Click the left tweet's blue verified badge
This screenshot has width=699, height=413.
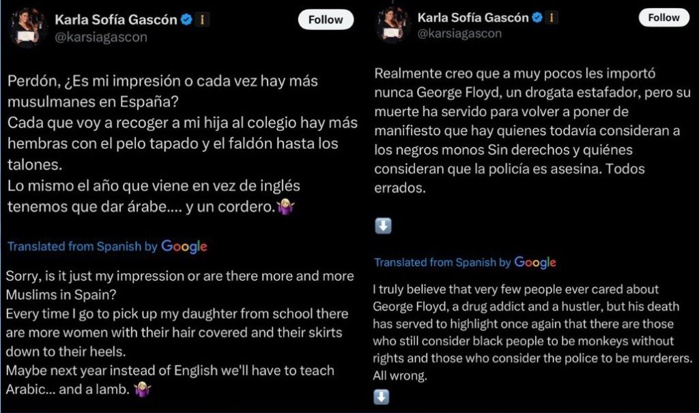(186, 20)
